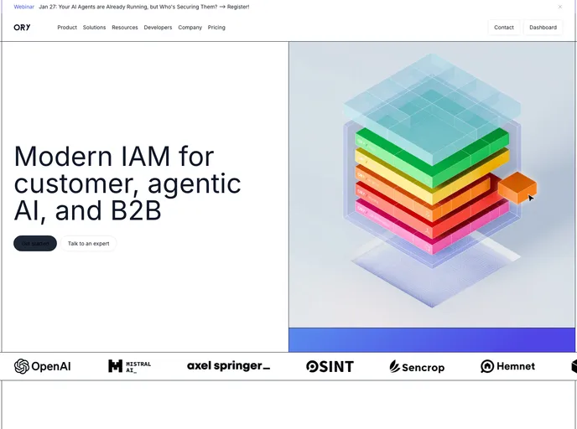Open the Dashboard button
Image resolution: width=577 pixels, height=429 pixels.
pos(543,28)
